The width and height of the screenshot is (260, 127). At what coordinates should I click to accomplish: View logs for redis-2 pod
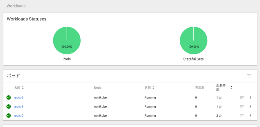242,98
